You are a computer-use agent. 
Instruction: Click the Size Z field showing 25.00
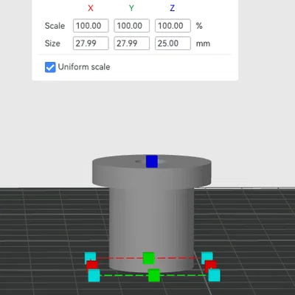click(x=173, y=44)
